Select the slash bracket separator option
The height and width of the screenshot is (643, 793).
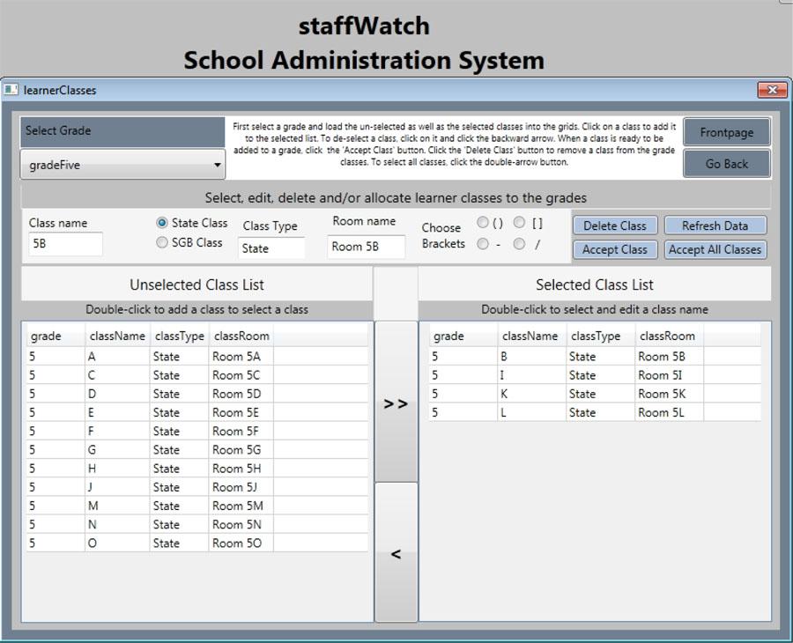click(519, 246)
